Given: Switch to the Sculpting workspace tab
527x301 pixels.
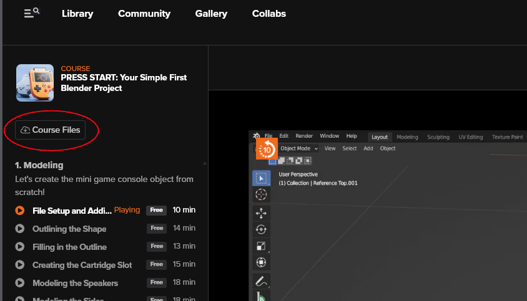Looking at the screenshot, I should [438, 137].
